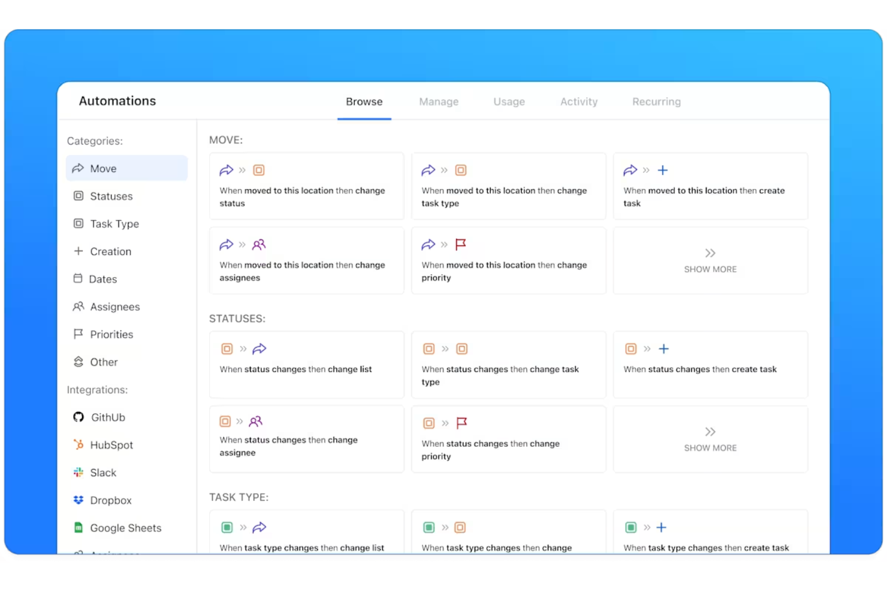887x592 pixels.
Task: Click the Dropbox integration icon
Action: tap(79, 500)
